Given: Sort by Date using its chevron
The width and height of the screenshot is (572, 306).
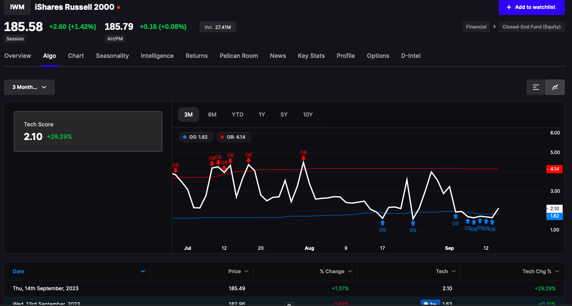Looking at the screenshot, I should click(143, 272).
